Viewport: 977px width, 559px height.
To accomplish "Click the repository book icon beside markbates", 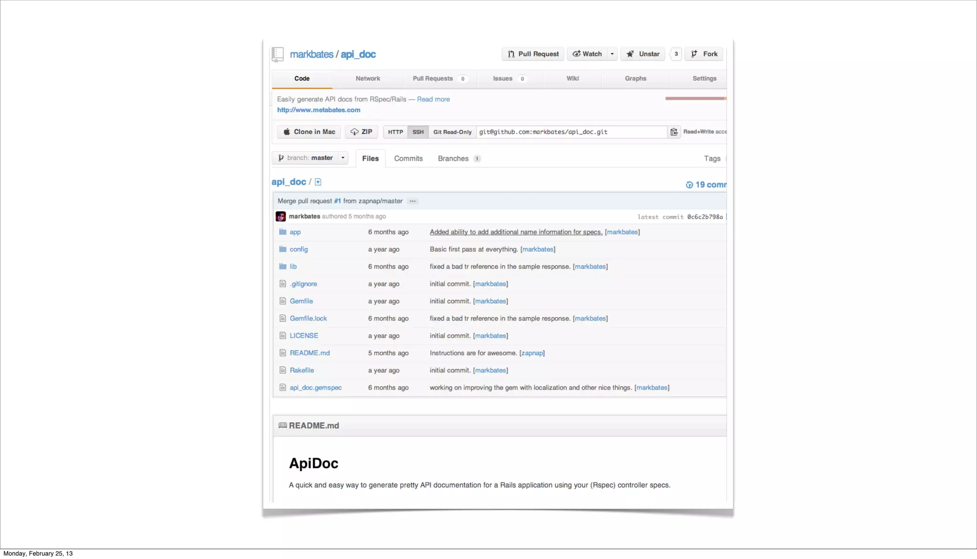I will coord(278,54).
